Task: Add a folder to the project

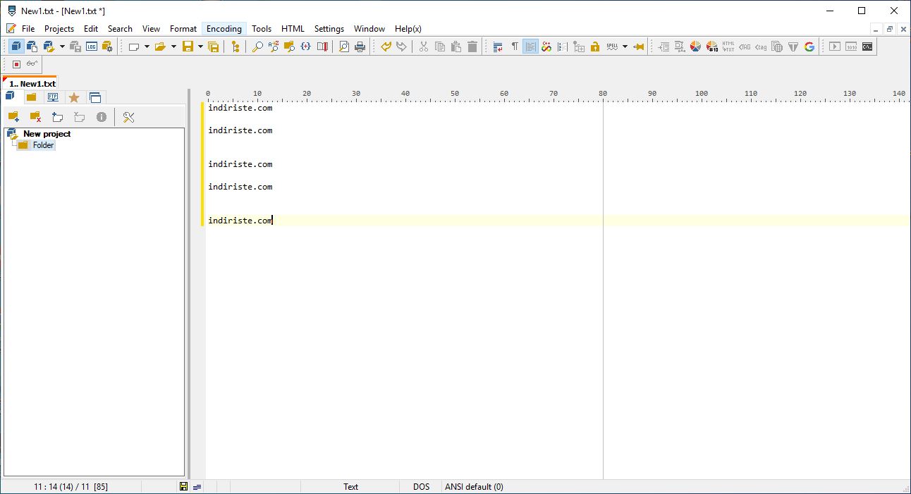Action: pyautogui.click(x=13, y=117)
